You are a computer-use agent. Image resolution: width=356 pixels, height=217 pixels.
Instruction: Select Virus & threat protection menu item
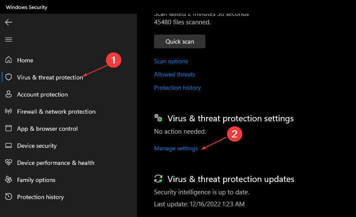[x=50, y=77]
